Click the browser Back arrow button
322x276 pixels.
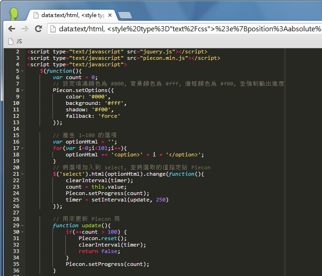(x=11, y=29)
